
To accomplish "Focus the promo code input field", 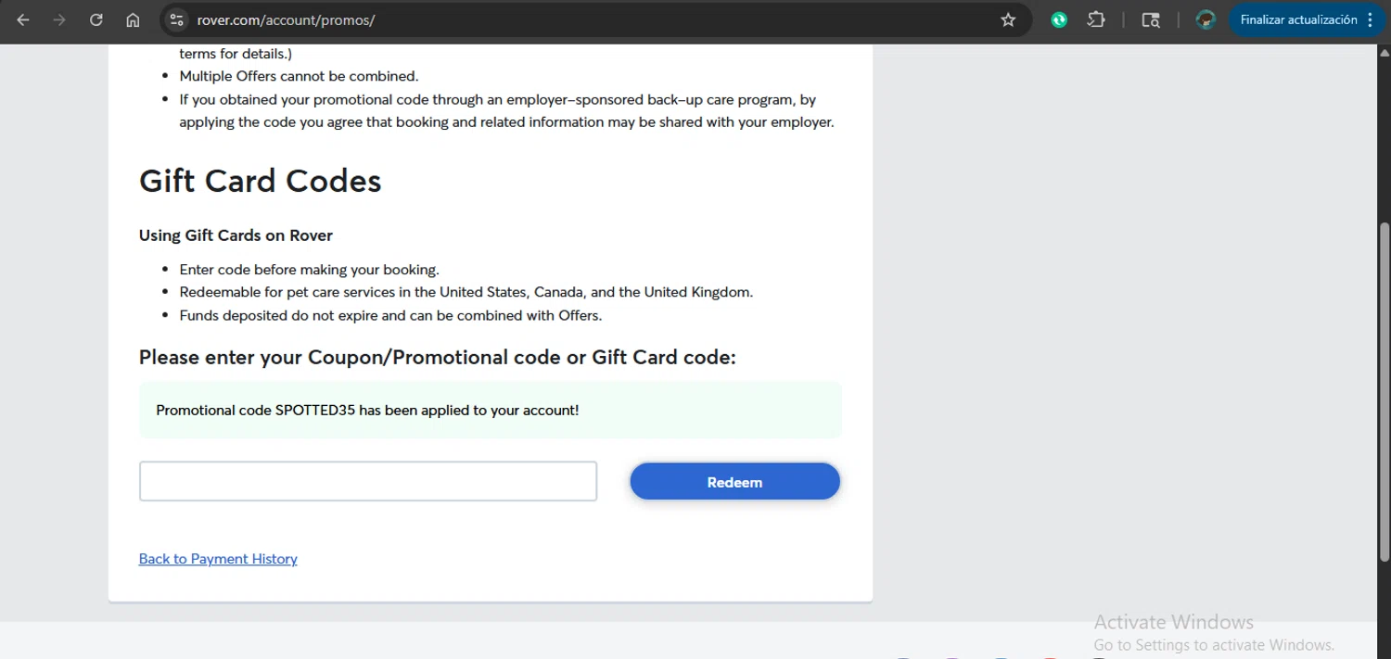I will pyautogui.click(x=368, y=481).
